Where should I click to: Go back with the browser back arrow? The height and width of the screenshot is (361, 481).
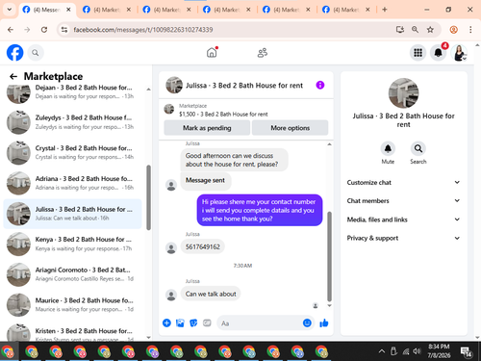[x=11, y=30]
